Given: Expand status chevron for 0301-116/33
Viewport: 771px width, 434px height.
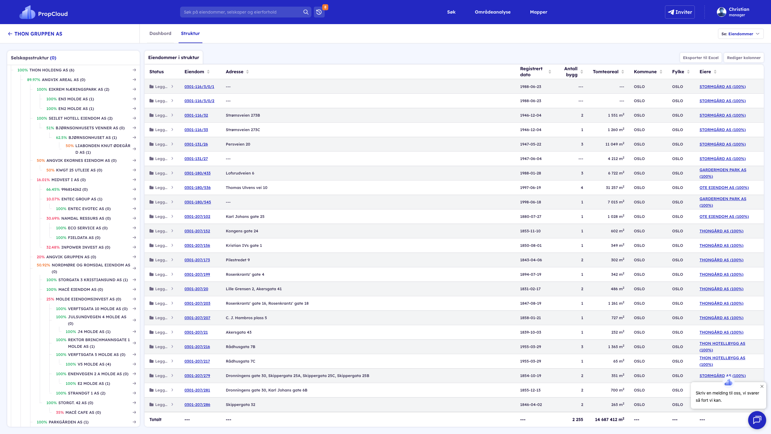Looking at the screenshot, I should (172, 130).
